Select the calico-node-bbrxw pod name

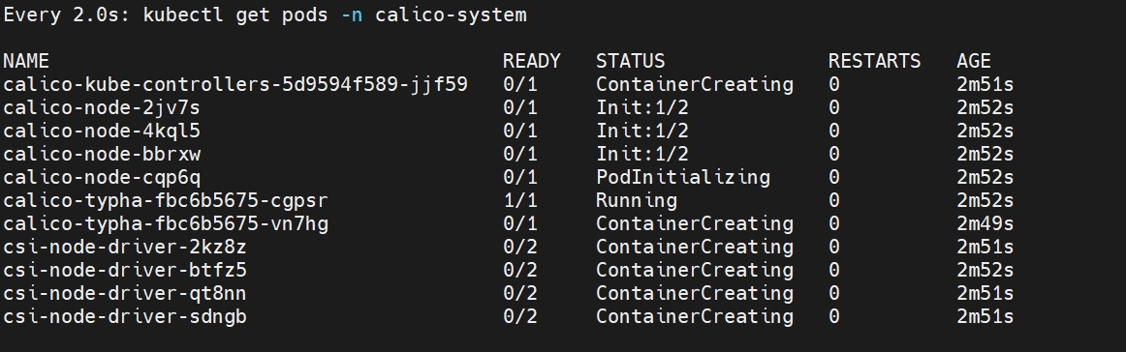click(x=102, y=154)
